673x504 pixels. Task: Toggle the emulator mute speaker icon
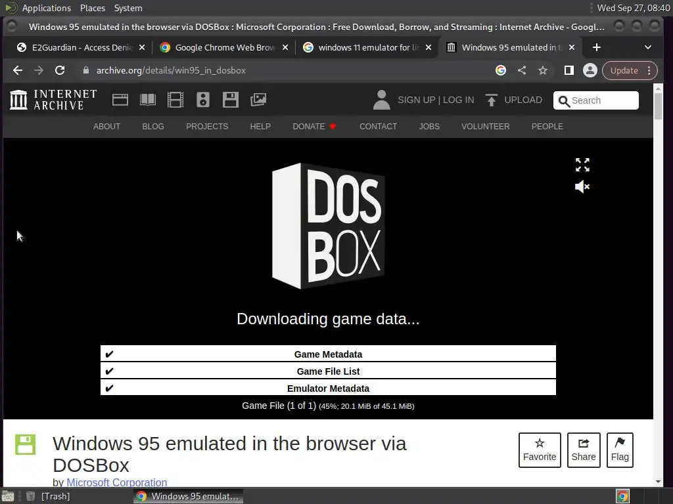click(582, 186)
